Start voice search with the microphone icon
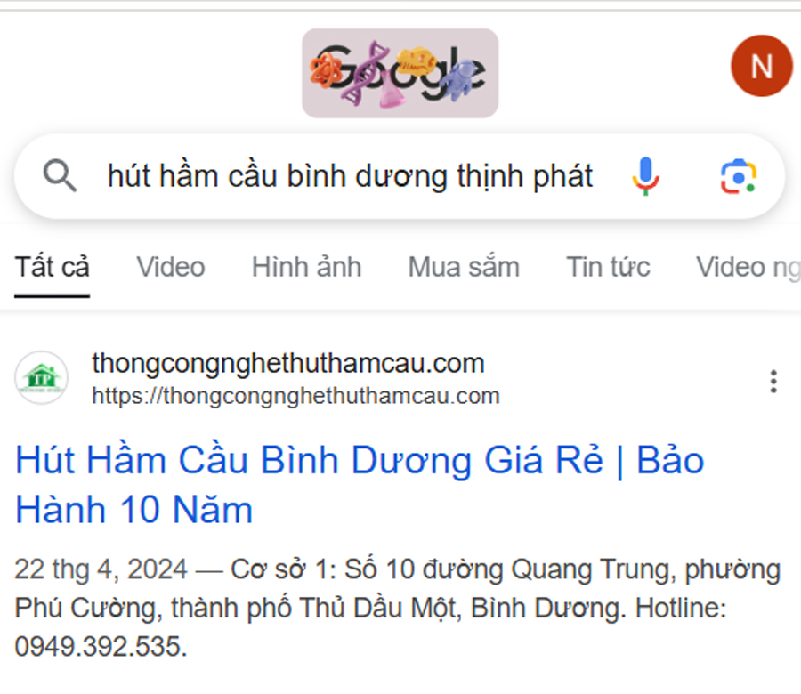This screenshot has height=694, width=801. coord(645,176)
